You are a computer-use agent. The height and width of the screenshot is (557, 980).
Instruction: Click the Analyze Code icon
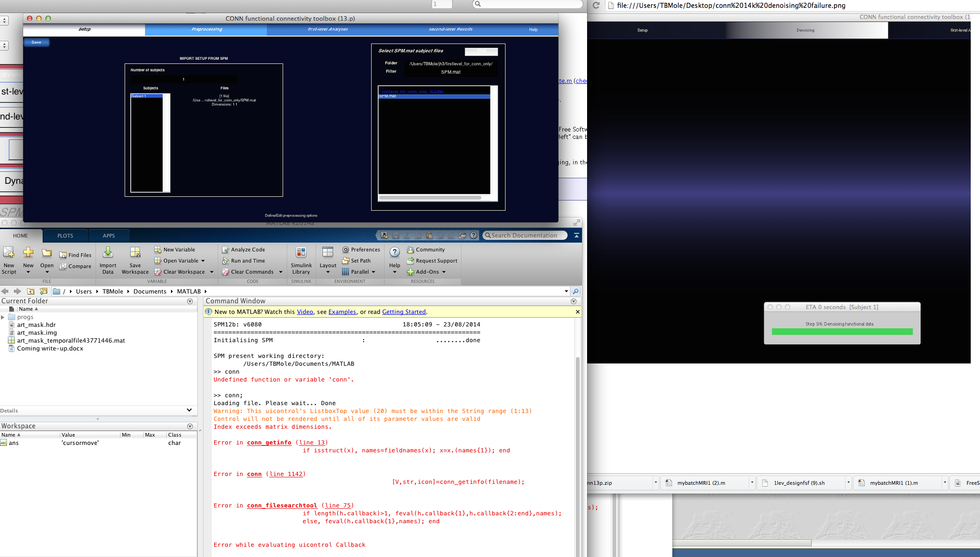click(x=226, y=250)
